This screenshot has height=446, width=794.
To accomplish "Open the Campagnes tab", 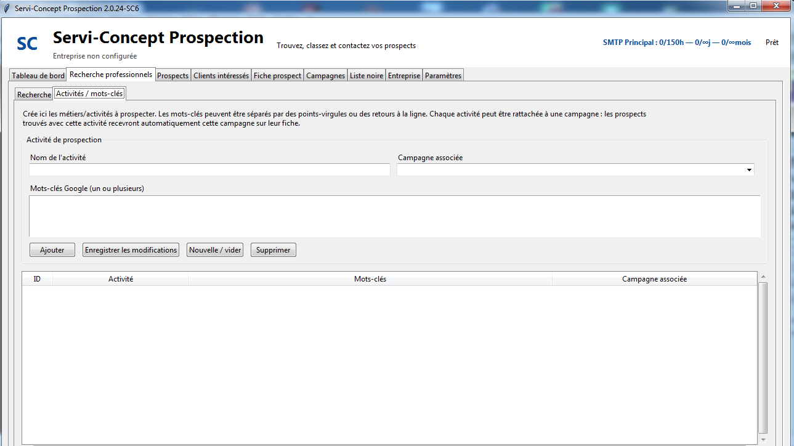I will (x=326, y=76).
